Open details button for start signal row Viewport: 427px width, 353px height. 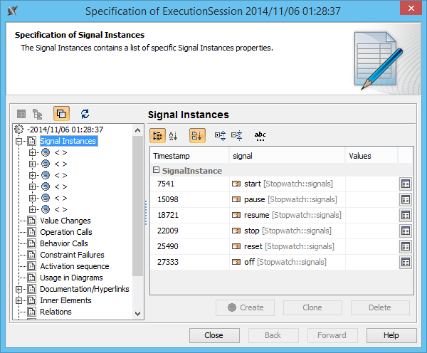coord(405,184)
